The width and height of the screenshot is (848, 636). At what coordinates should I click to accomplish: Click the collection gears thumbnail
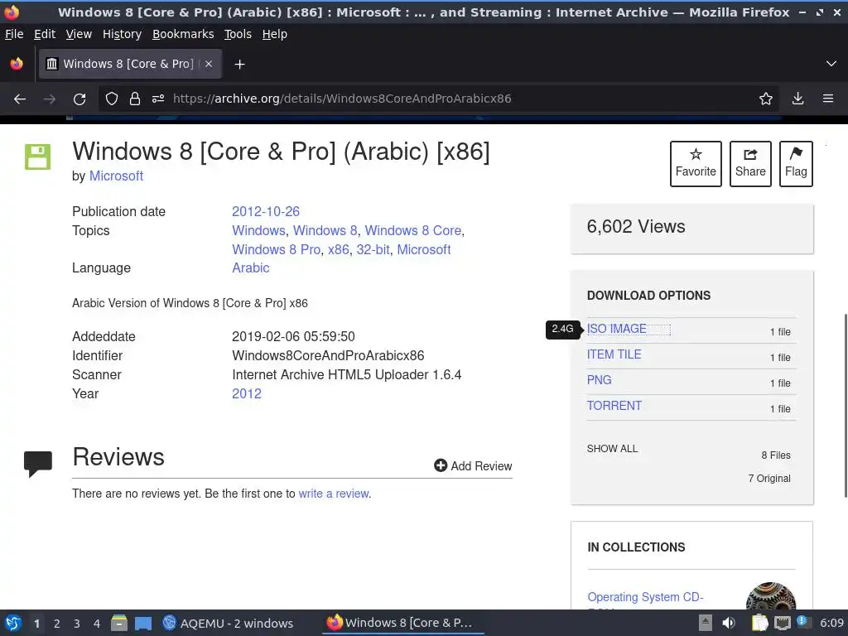point(771,595)
